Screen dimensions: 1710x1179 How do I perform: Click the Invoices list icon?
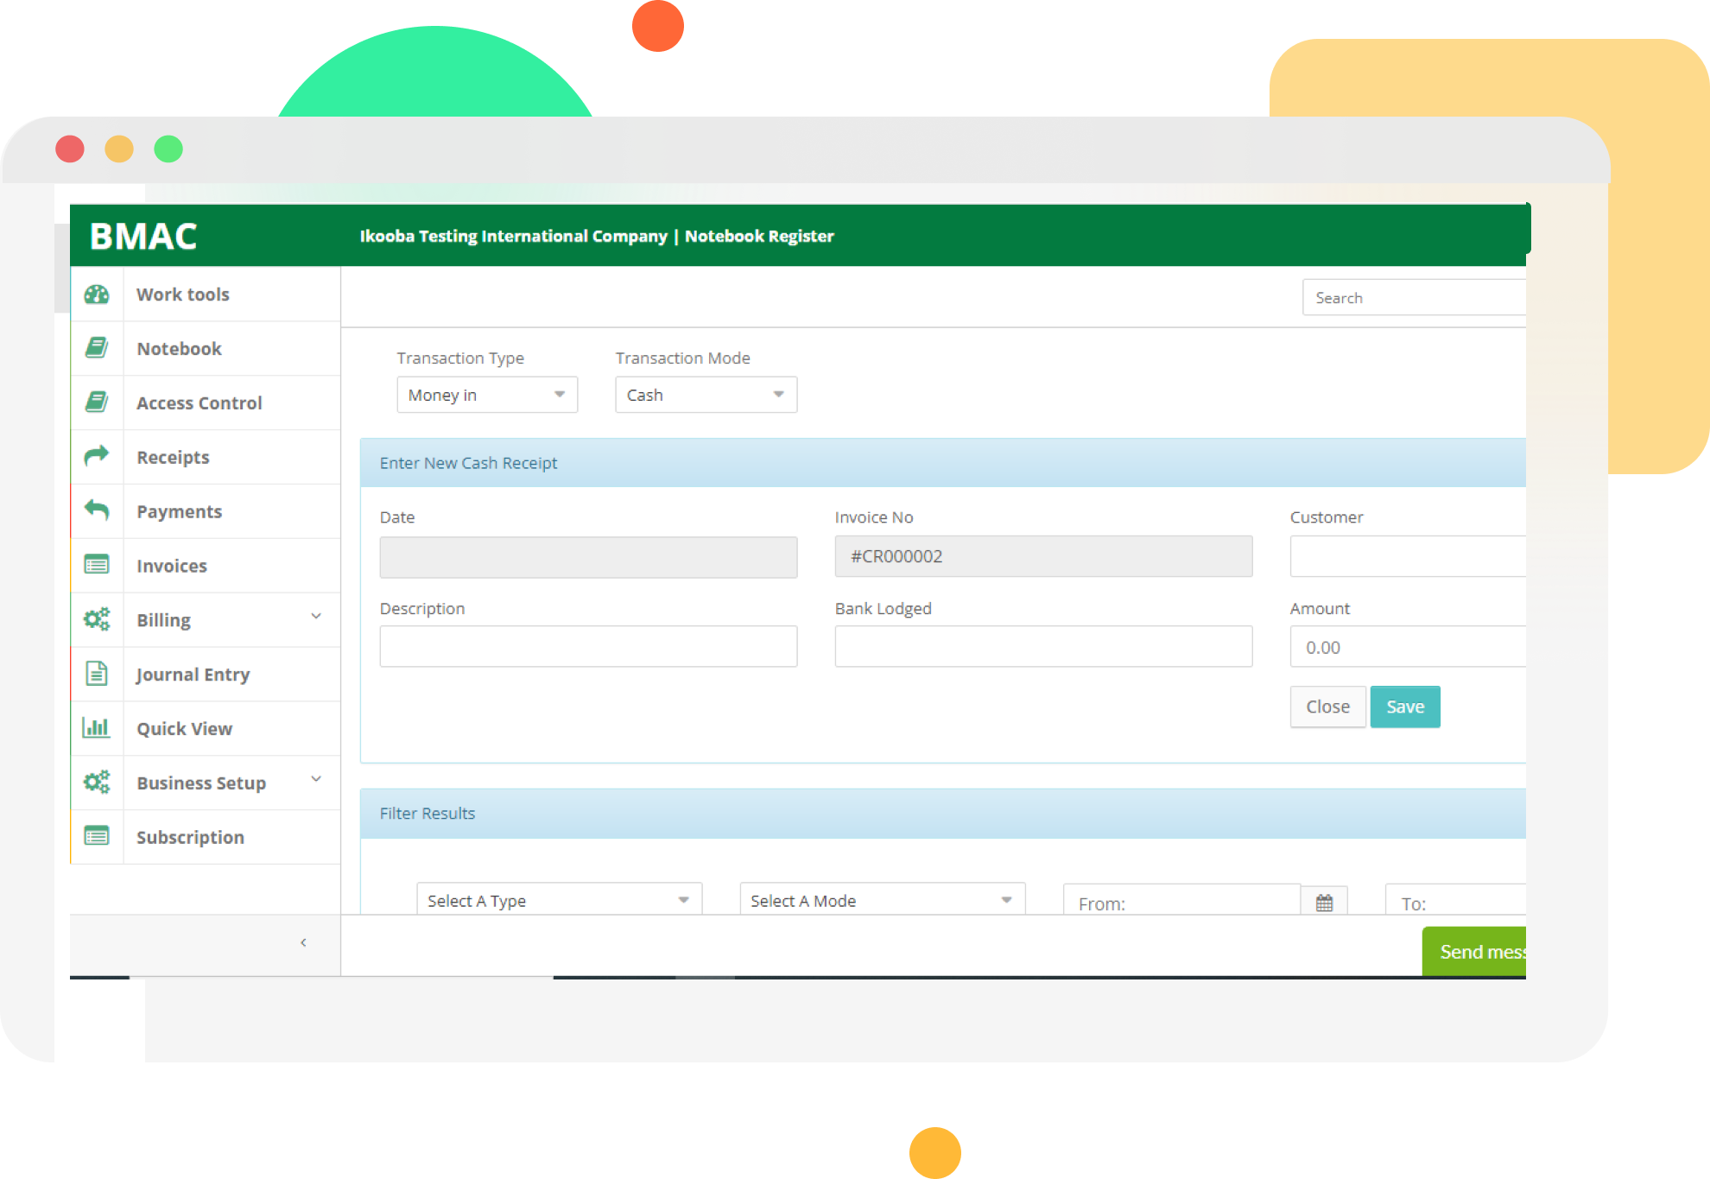[x=97, y=565]
